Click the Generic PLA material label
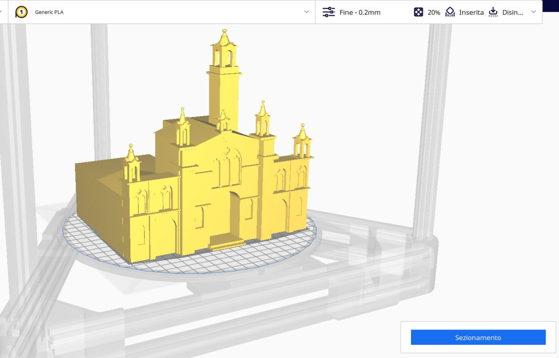 [49, 12]
